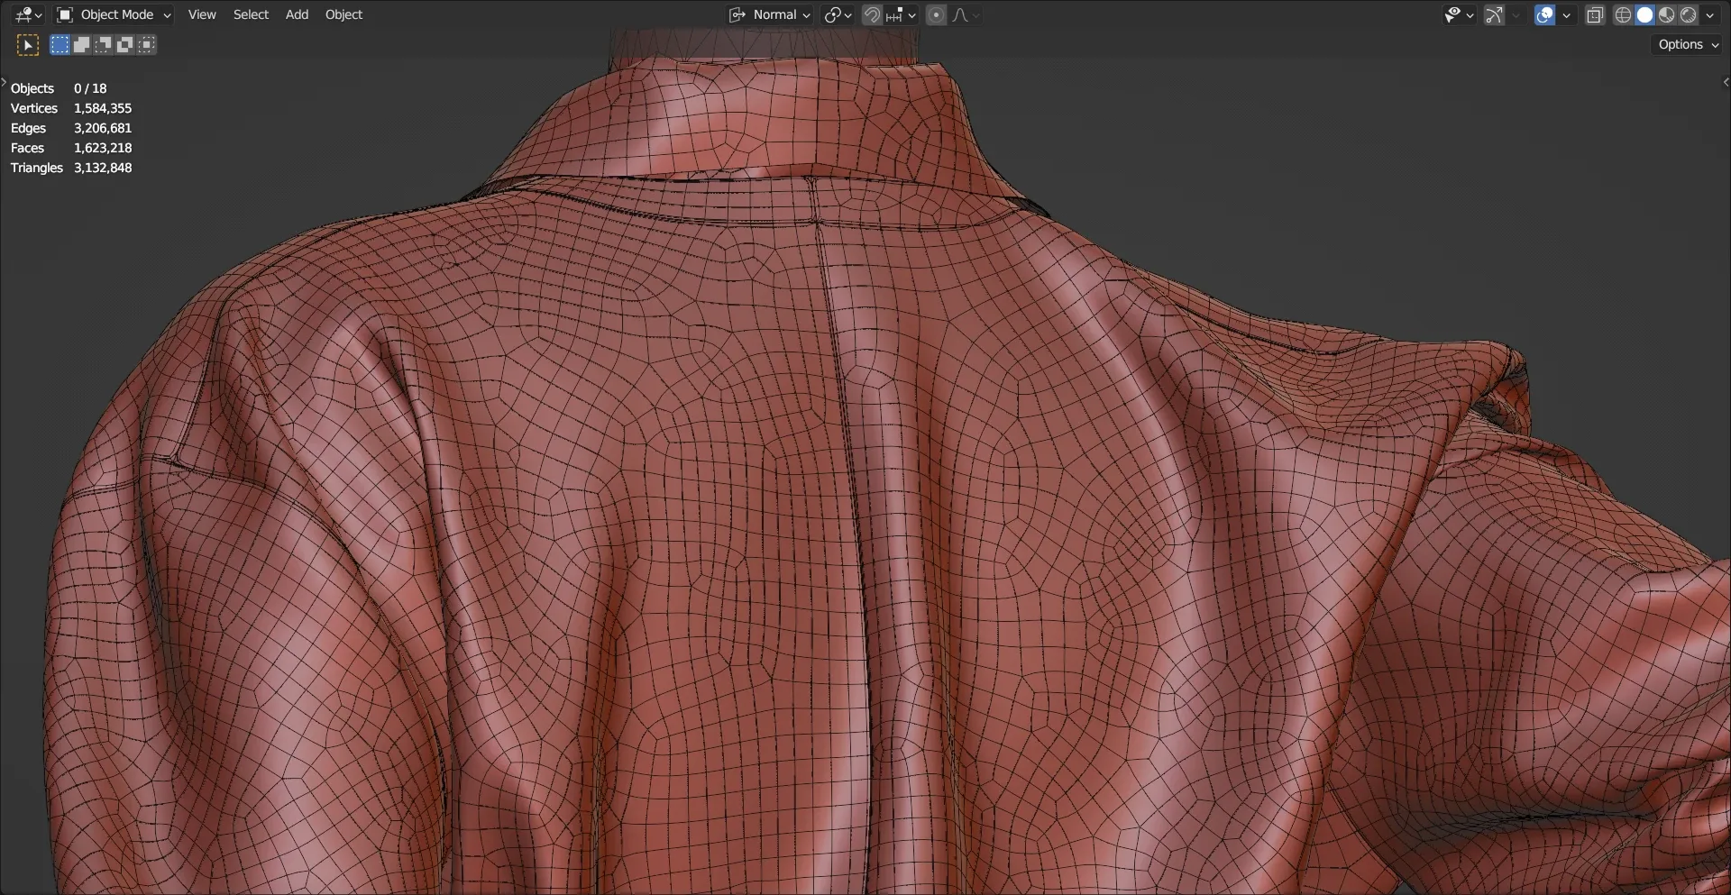
Task: Toggle magnet snapping
Action: coord(872,14)
